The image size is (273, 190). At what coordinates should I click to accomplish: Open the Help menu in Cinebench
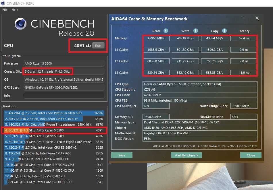pos(15,10)
